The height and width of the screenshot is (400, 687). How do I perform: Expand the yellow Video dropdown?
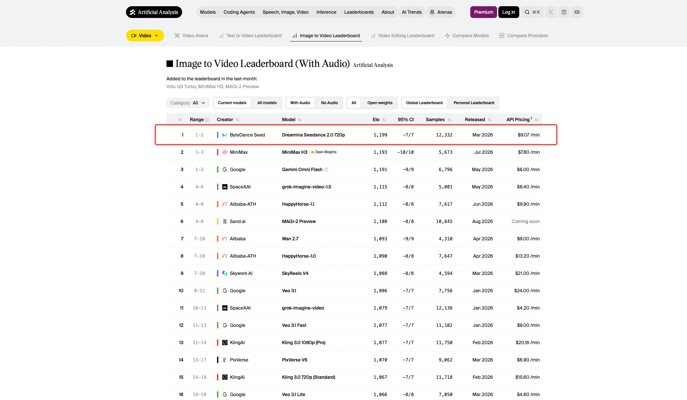tap(145, 36)
